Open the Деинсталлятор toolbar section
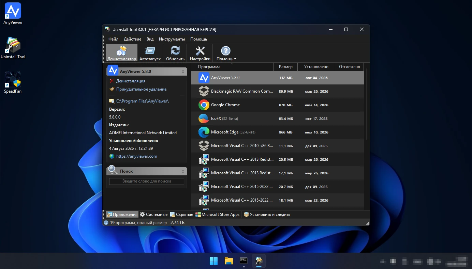The image size is (472, 269). coord(122,53)
